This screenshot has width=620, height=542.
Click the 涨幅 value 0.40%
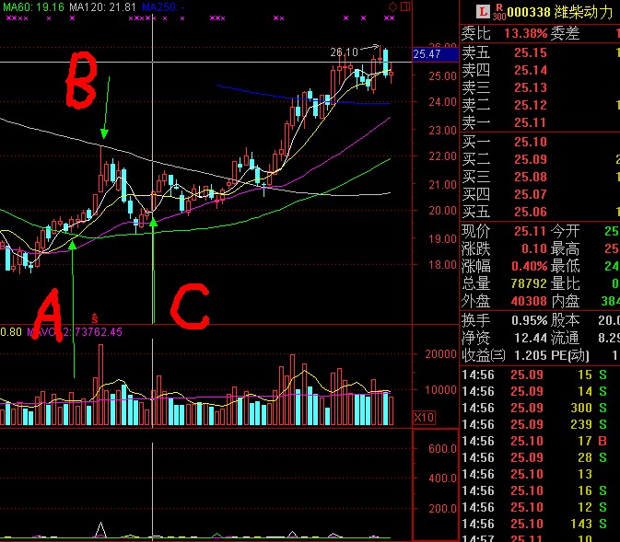tap(529, 266)
